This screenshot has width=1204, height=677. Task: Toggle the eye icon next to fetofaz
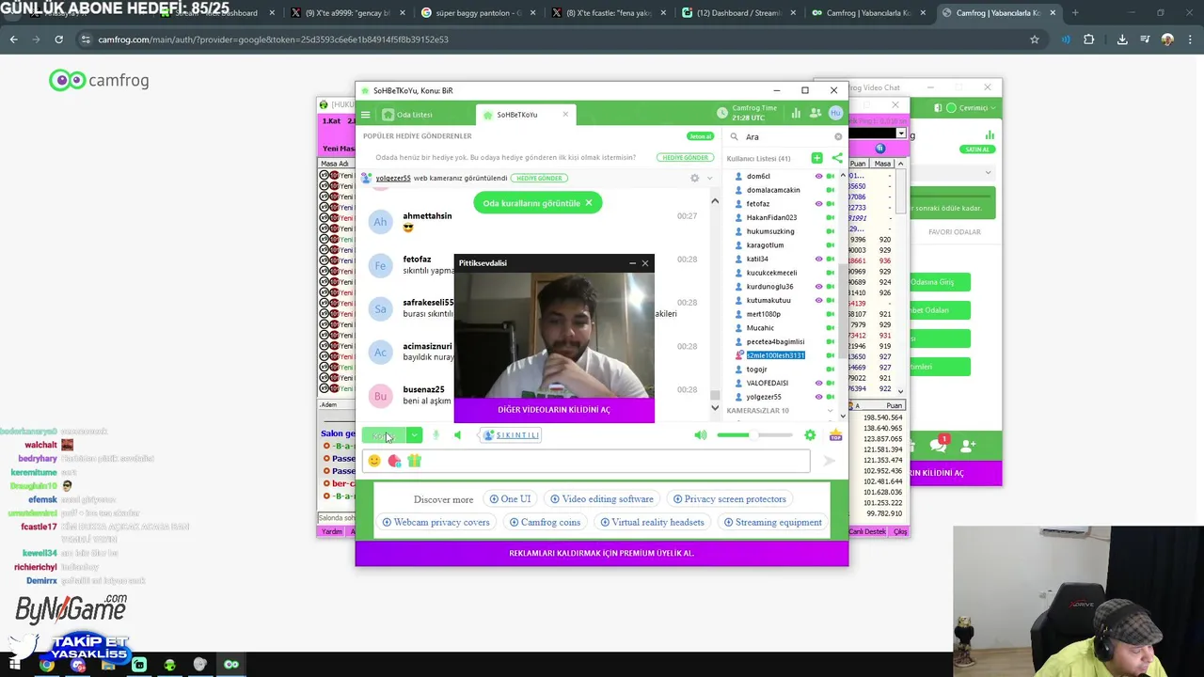click(x=818, y=203)
